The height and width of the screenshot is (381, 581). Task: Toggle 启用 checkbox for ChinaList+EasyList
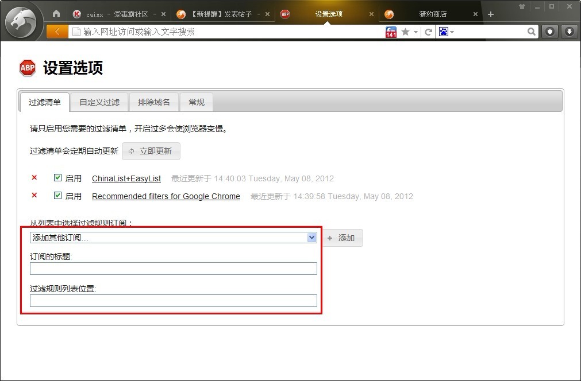click(57, 177)
